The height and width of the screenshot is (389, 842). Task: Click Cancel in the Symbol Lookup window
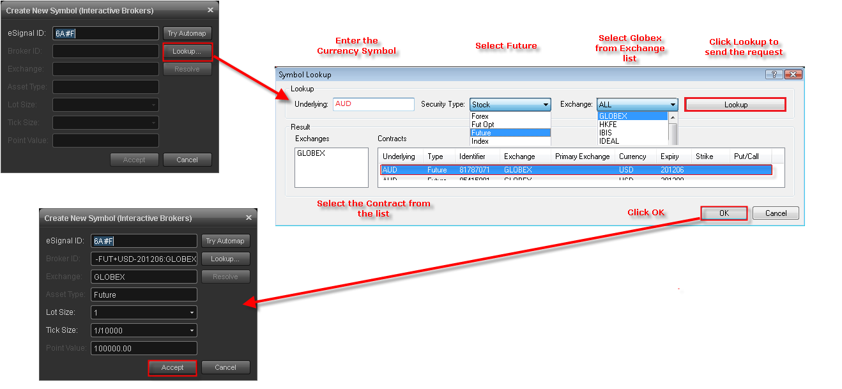click(x=776, y=213)
